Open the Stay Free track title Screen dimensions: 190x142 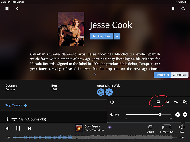tap(91, 126)
